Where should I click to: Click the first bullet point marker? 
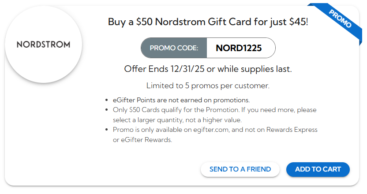click(108, 100)
